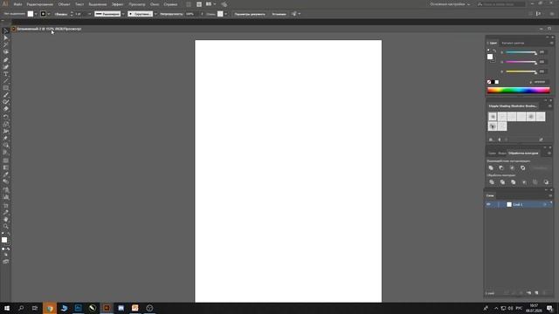Click the Обводка link in control bar

pyautogui.click(x=61, y=14)
